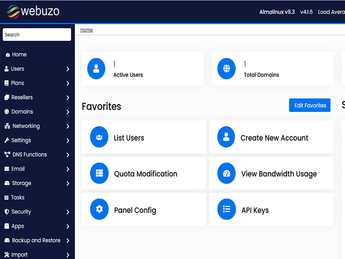Screen dimensions: 345x259
Task: Follow the Home breadcrumb link
Action: pyautogui.click(x=86, y=30)
